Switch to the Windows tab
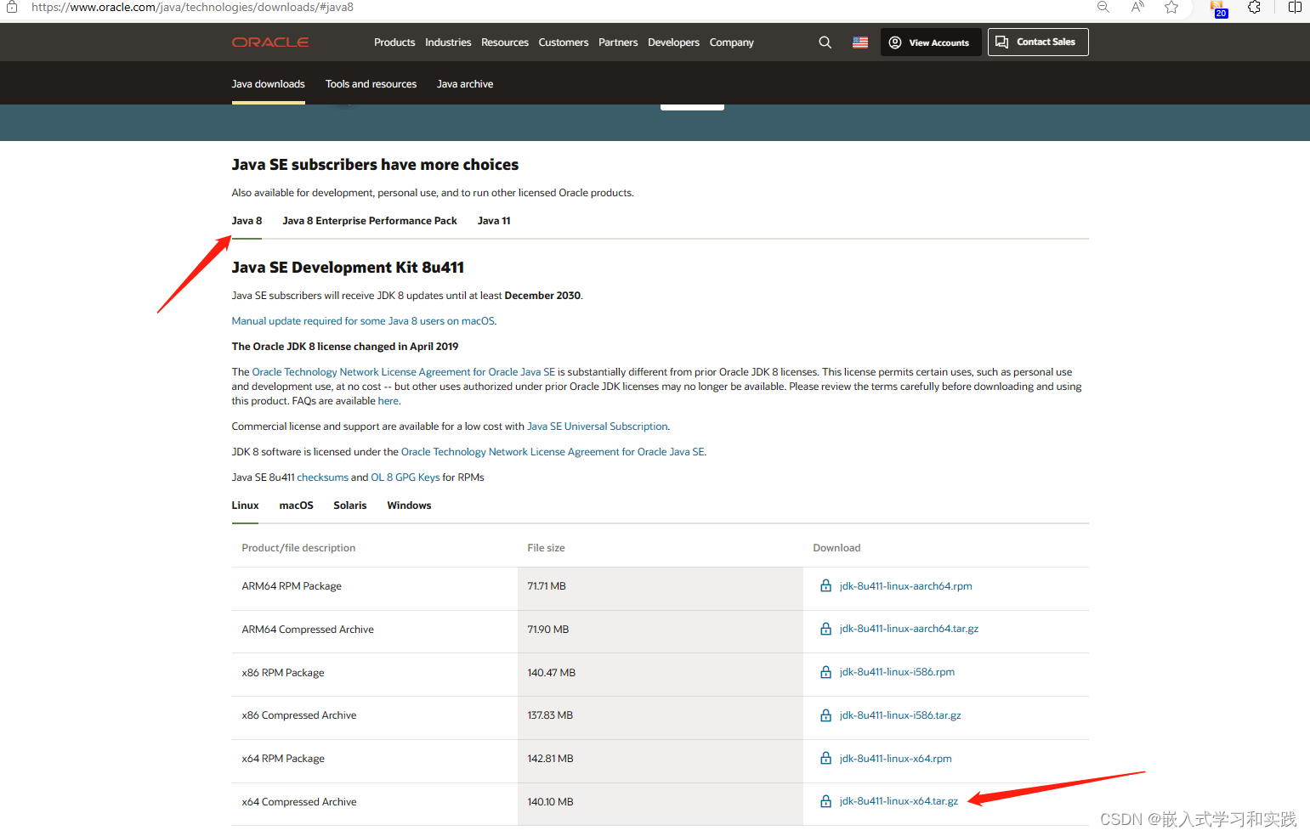This screenshot has width=1310, height=836. tap(408, 505)
